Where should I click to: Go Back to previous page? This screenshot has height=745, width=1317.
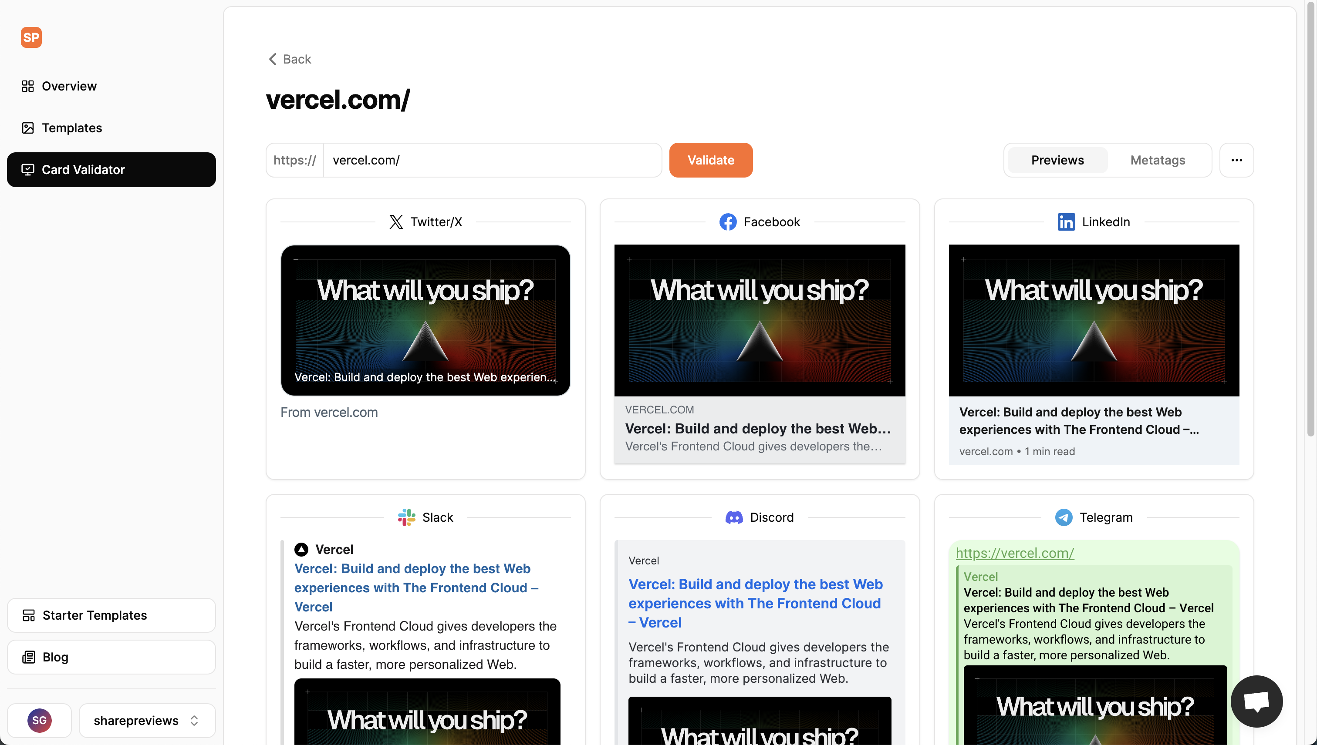tap(289, 59)
